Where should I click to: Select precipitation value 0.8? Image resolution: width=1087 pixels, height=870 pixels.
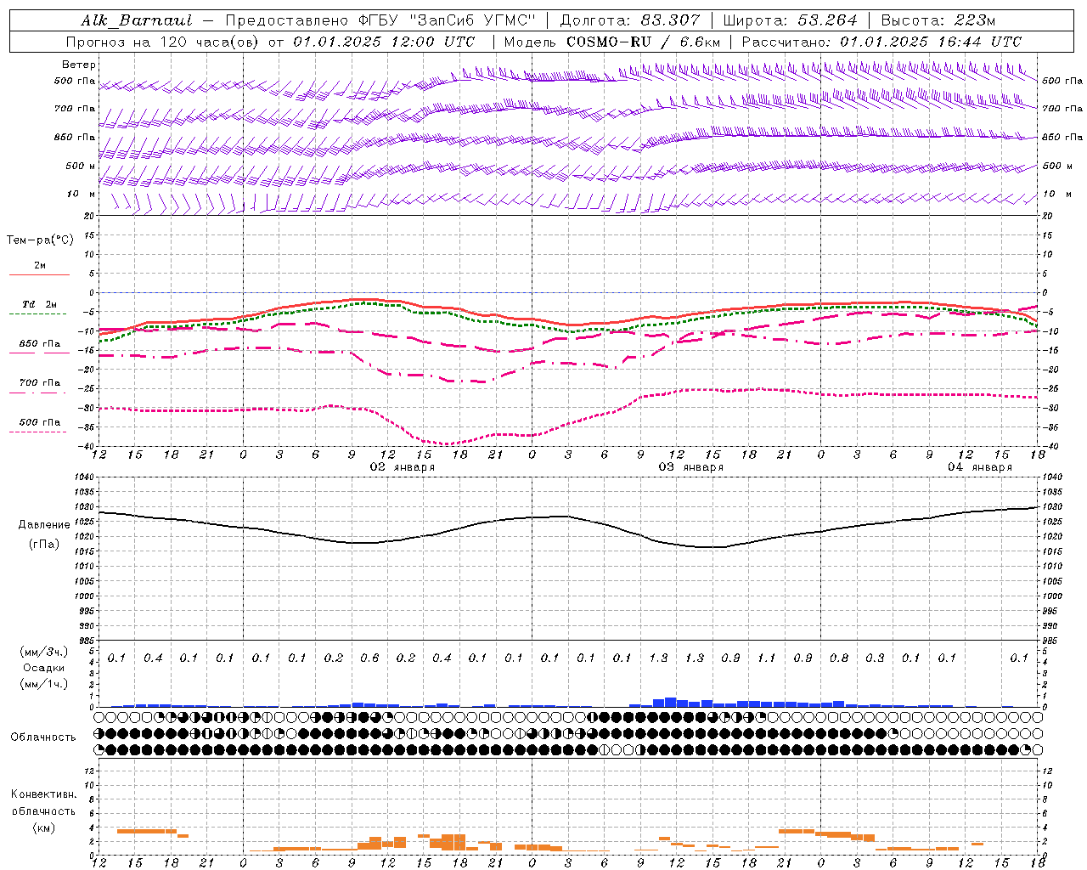839,658
